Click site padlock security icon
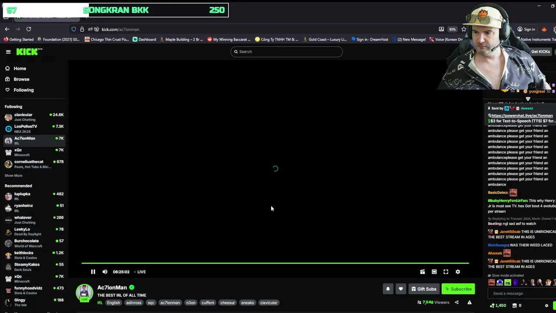Viewport: 556px width, 313px height. [x=82, y=29]
